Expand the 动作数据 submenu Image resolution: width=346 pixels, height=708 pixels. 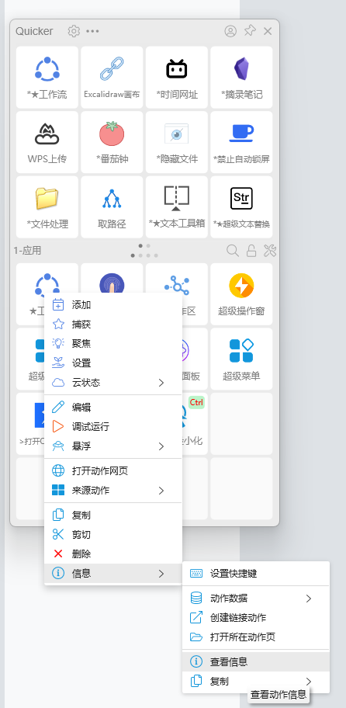[256, 599]
